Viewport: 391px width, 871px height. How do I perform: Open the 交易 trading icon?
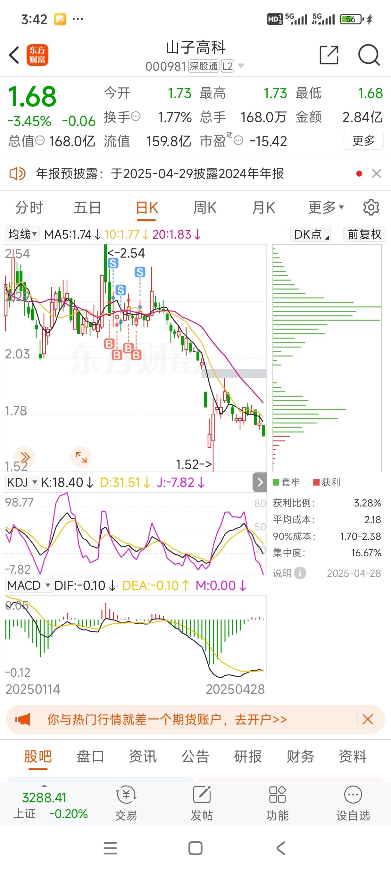coord(126,804)
